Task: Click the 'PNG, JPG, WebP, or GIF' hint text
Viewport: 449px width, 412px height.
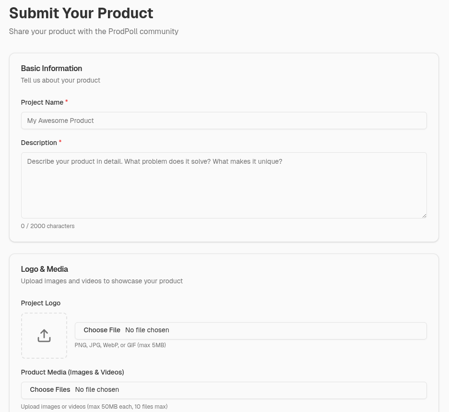Action: pyautogui.click(x=120, y=345)
